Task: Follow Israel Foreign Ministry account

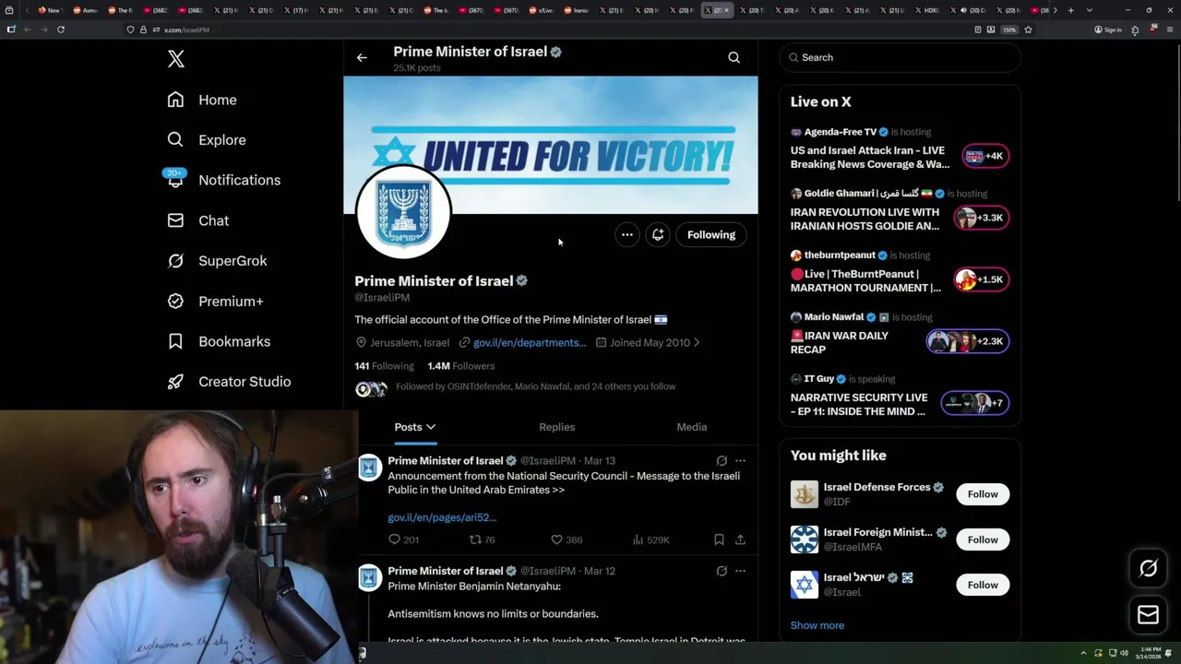Action: [983, 539]
